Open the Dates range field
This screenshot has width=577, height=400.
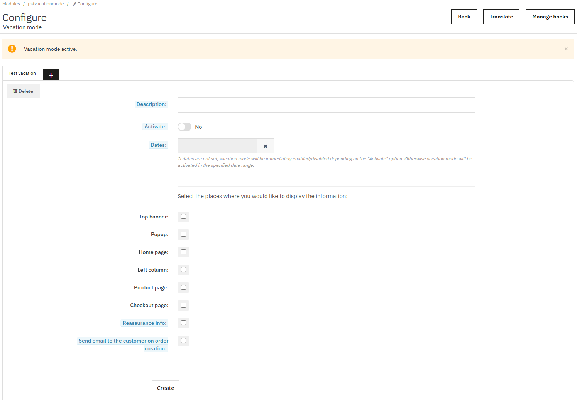(217, 146)
